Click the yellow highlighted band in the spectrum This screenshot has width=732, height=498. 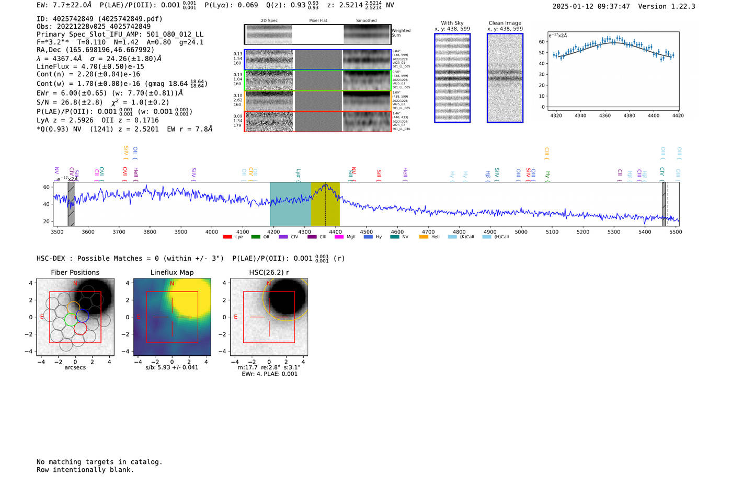[325, 204]
